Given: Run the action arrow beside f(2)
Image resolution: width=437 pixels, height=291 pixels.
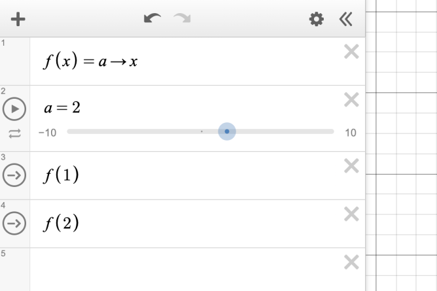Looking at the screenshot, I should 14,224.
